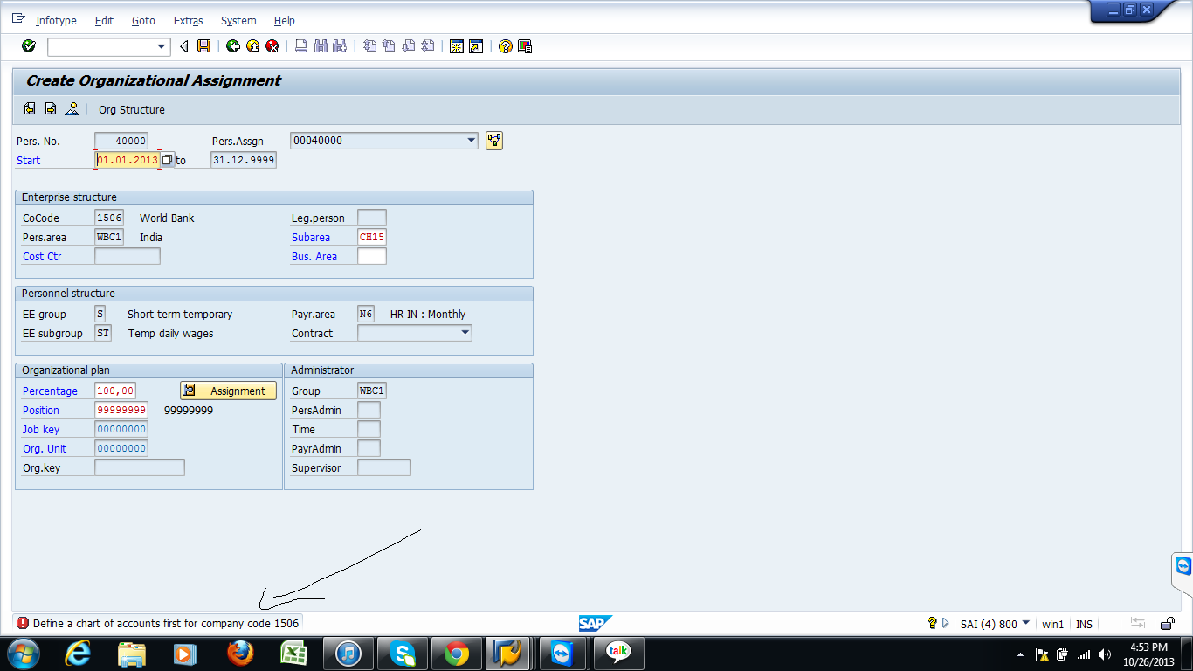Launch Google Chrome from the taskbar
The height and width of the screenshot is (671, 1193).
455,653
